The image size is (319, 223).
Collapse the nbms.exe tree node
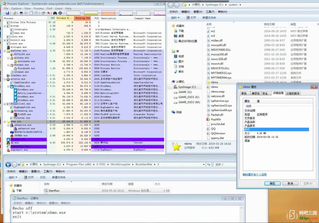(x=5, y=121)
